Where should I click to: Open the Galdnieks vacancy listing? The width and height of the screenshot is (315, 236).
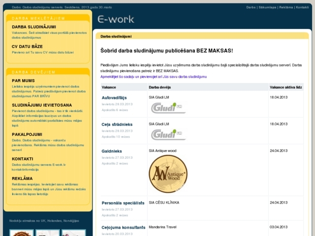pyautogui.click(x=112, y=151)
